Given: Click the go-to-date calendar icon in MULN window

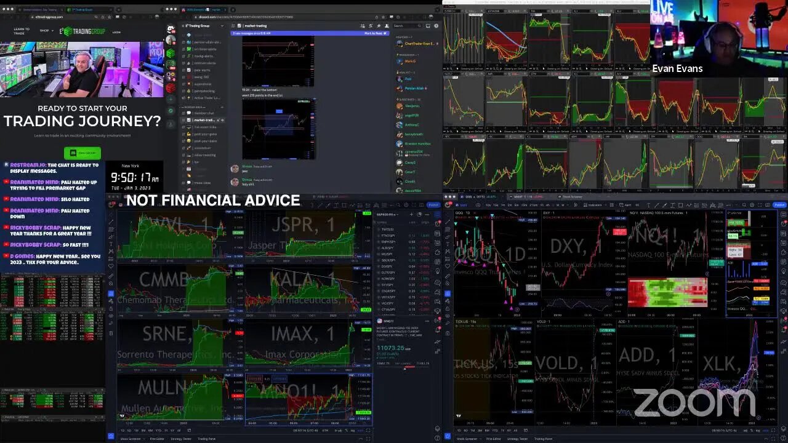Looking at the screenshot, I should [189, 431].
